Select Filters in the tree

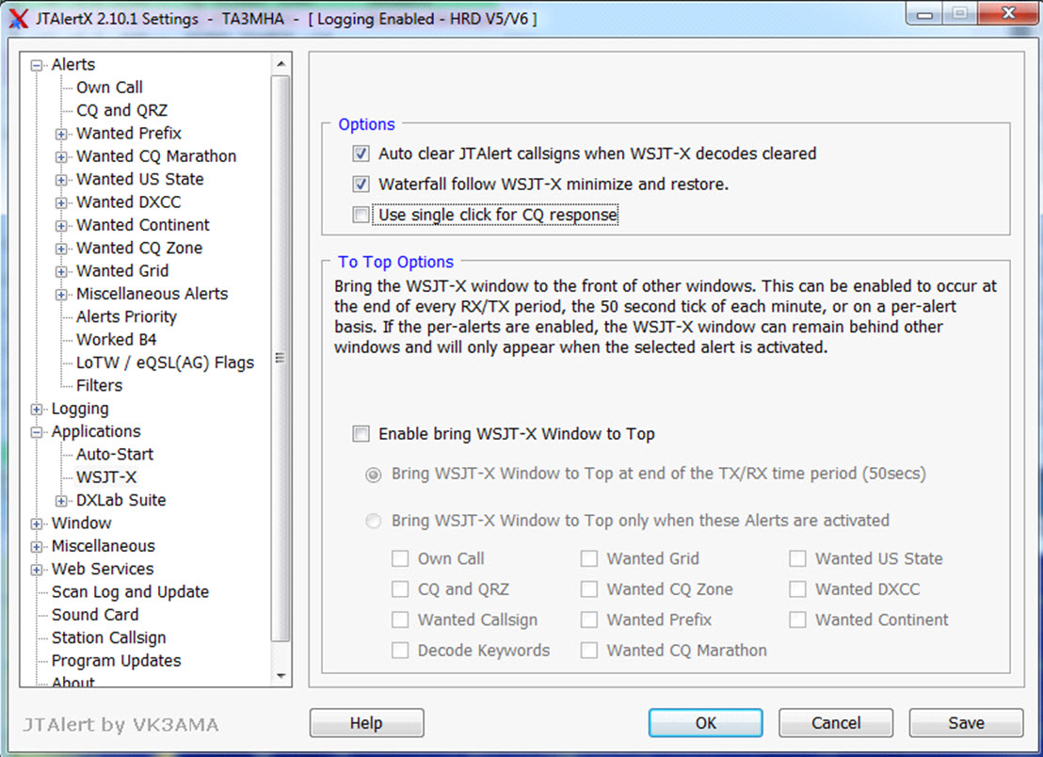(99, 385)
